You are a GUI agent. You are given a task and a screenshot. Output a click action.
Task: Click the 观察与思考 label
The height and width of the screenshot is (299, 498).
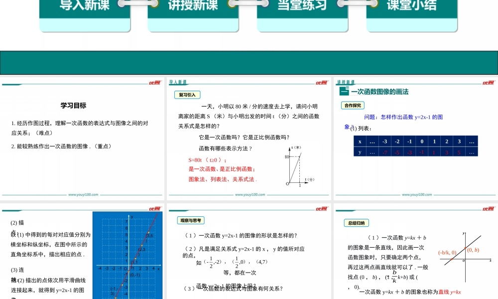click(191, 220)
